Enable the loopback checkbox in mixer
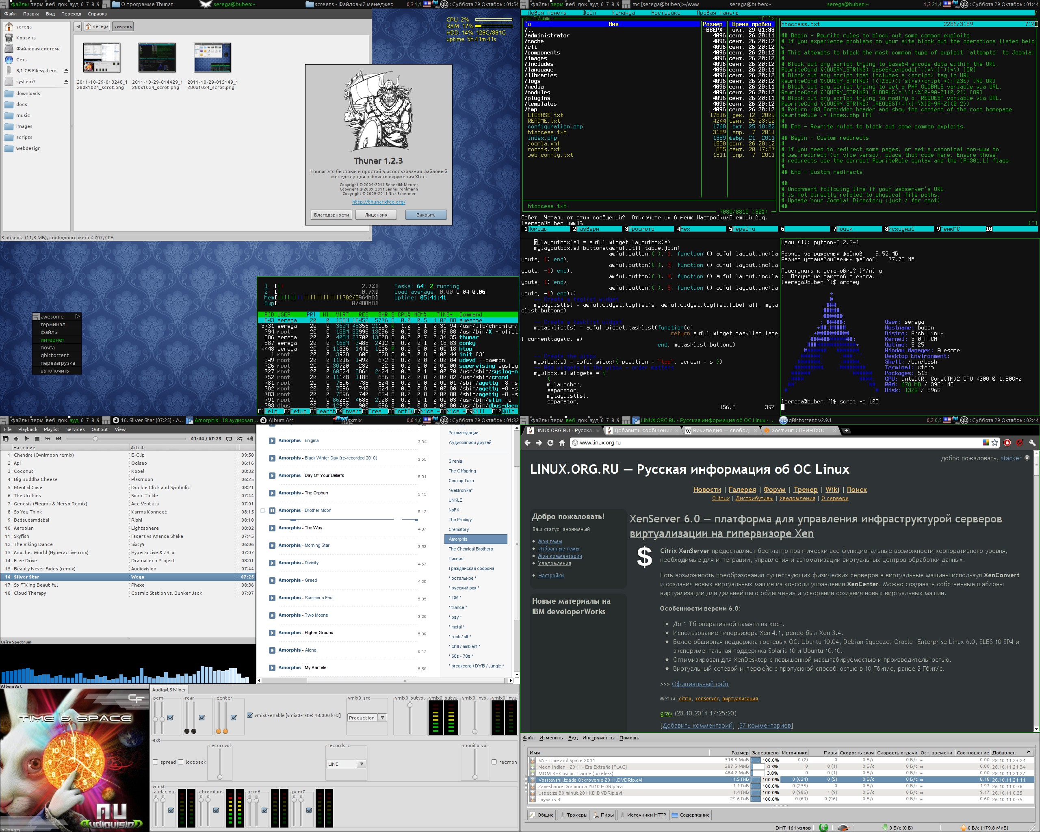Viewport: 1040px width, 832px height. 180,762
